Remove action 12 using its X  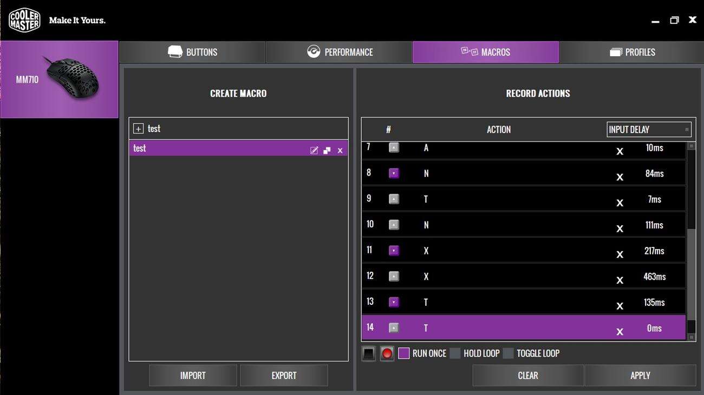tap(620, 280)
